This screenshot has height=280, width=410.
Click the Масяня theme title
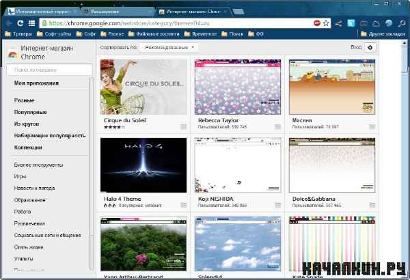coord(302,120)
